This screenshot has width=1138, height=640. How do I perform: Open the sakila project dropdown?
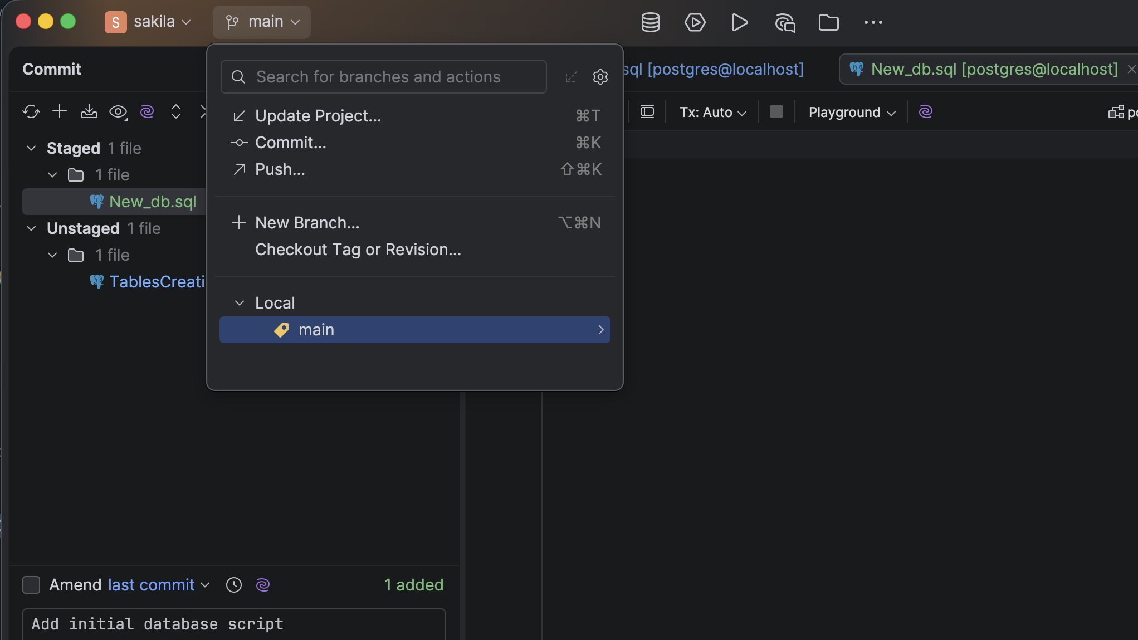point(148,22)
